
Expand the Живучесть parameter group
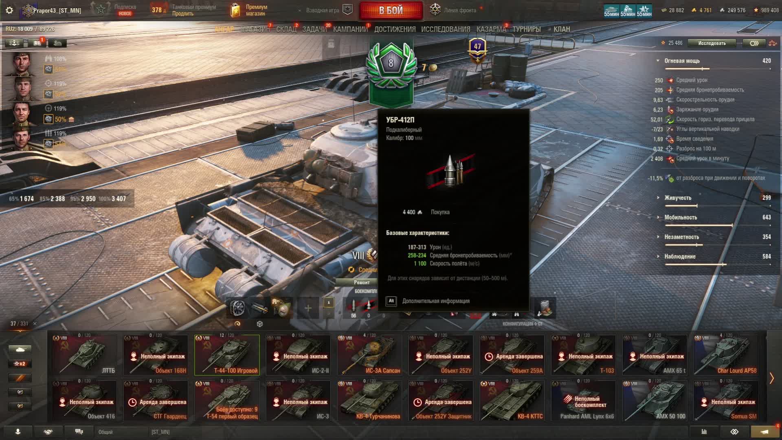678,198
